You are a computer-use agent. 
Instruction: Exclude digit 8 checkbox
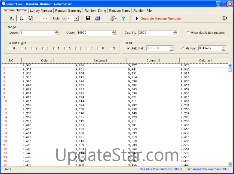99,48
